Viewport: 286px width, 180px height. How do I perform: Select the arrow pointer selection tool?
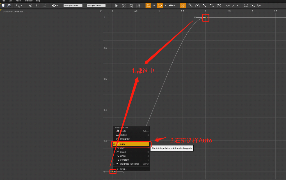point(116,6)
